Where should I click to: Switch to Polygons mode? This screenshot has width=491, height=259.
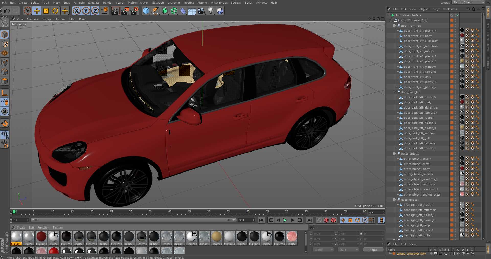[5, 81]
